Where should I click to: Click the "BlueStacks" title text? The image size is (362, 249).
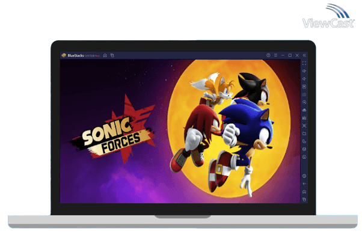click(76, 55)
